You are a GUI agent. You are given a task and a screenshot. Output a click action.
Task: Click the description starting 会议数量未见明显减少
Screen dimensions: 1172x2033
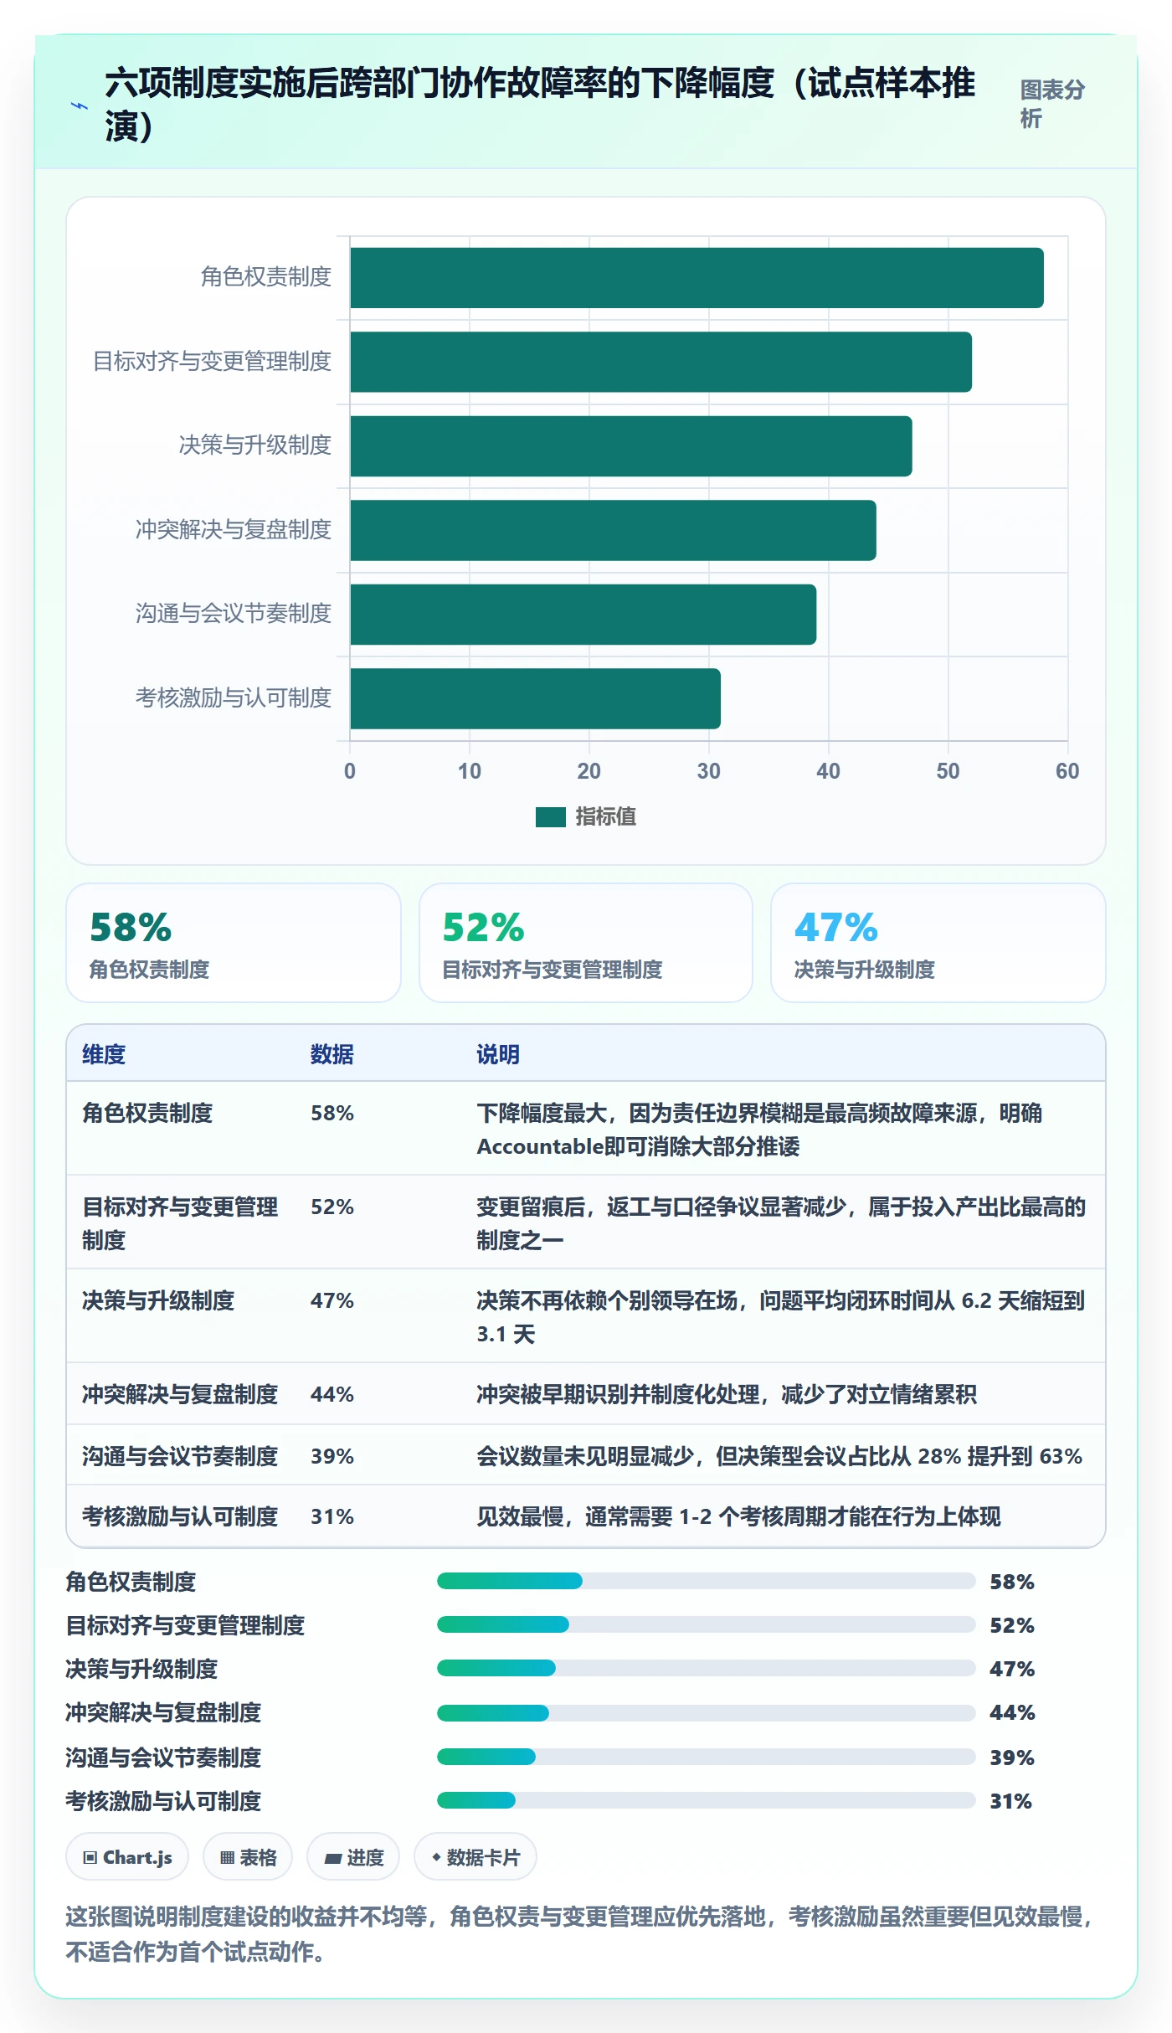coord(779,1456)
